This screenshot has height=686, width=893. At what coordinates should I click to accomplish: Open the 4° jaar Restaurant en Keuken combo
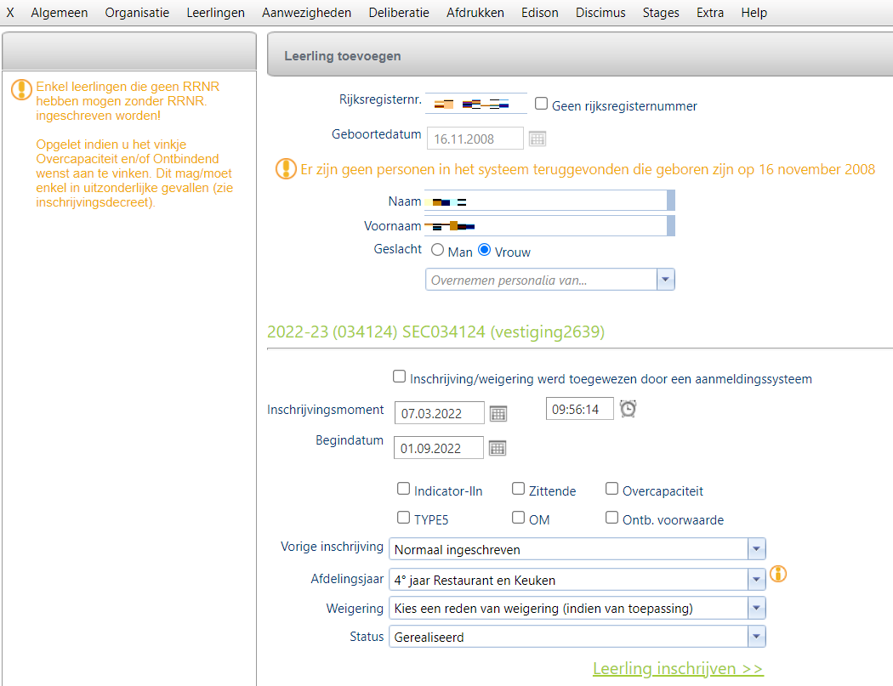[x=577, y=580]
